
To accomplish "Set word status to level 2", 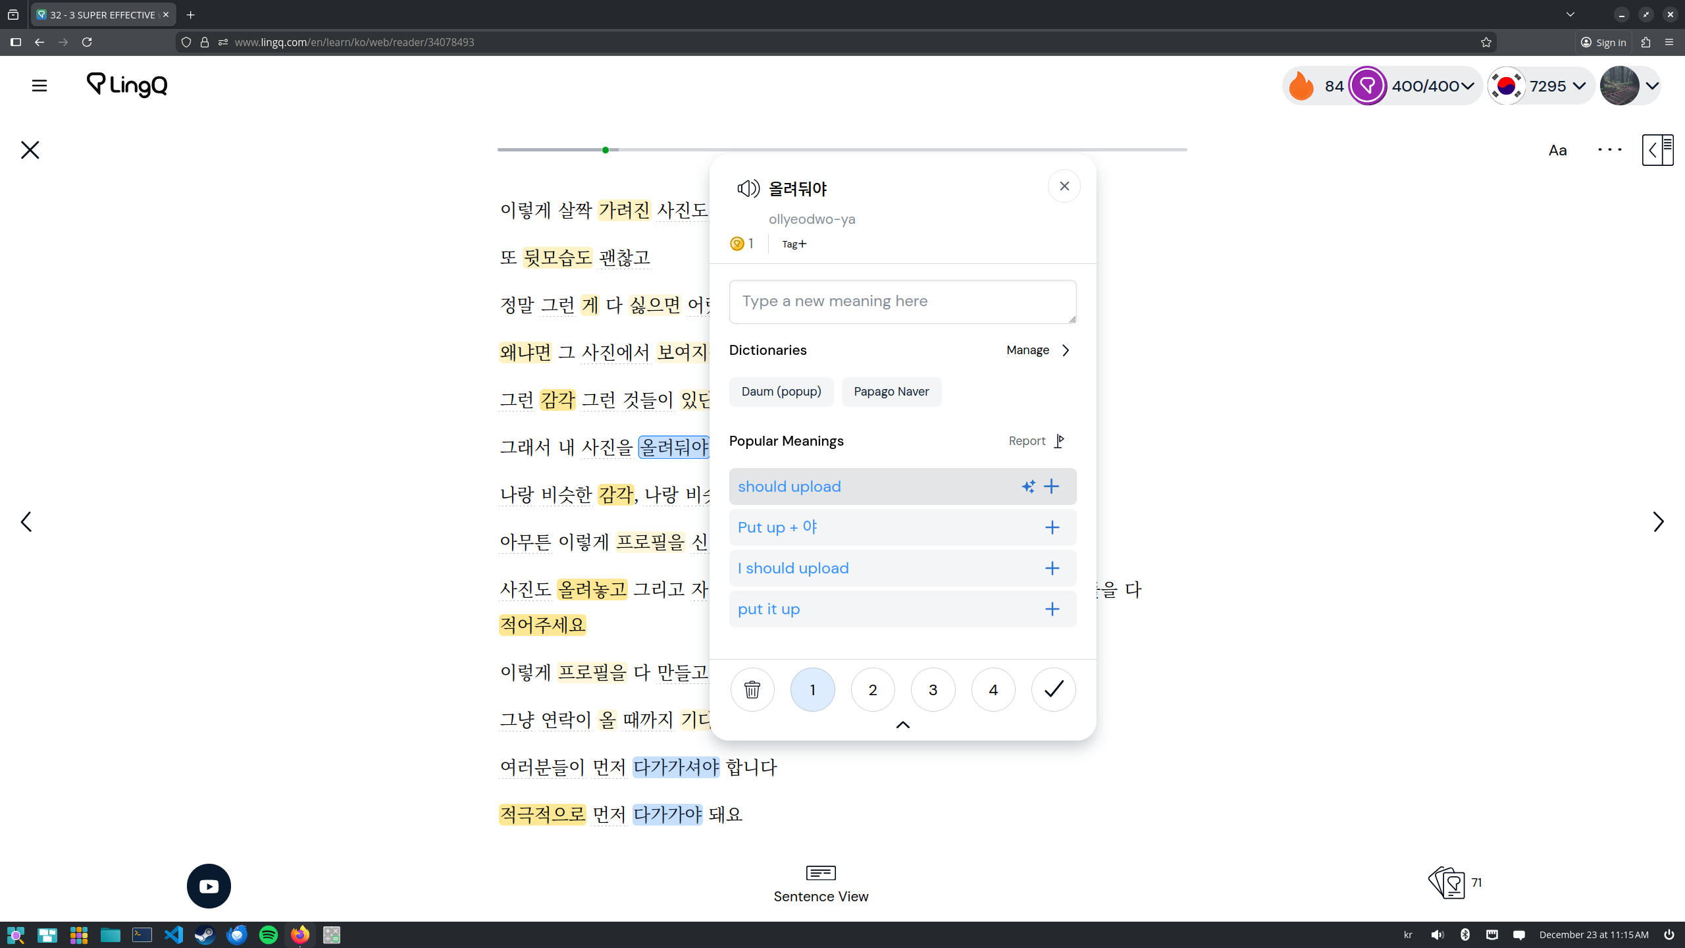I will pyautogui.click(x=873, y=689).
